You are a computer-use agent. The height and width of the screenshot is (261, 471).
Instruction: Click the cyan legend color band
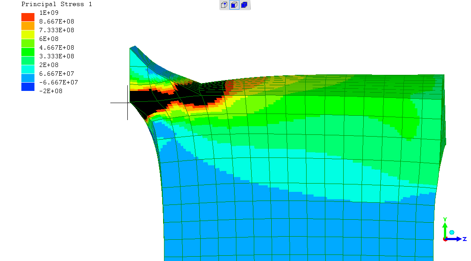28,69
